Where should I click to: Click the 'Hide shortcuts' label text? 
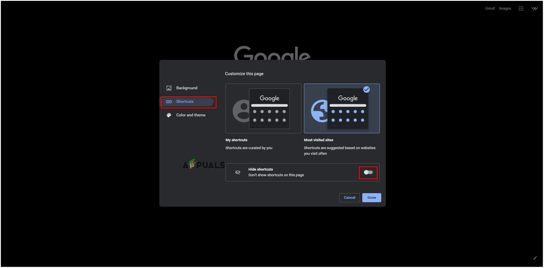[x=261, y=169]
